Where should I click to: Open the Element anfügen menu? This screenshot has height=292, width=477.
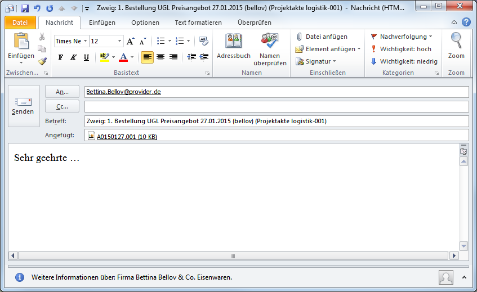click(328, 49)
